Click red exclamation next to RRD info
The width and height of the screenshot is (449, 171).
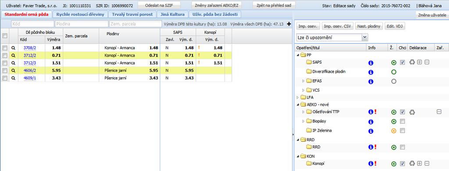[x=375, y=147]
